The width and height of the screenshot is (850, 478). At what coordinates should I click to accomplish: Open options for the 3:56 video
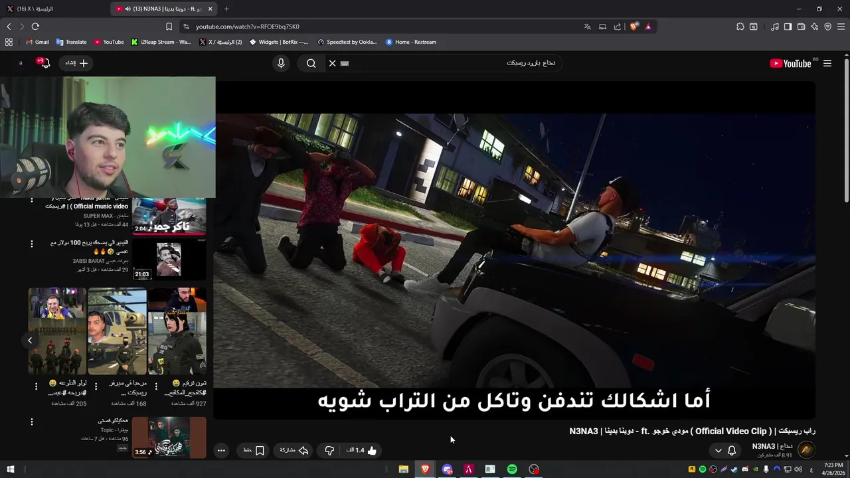tap(31, 422)
